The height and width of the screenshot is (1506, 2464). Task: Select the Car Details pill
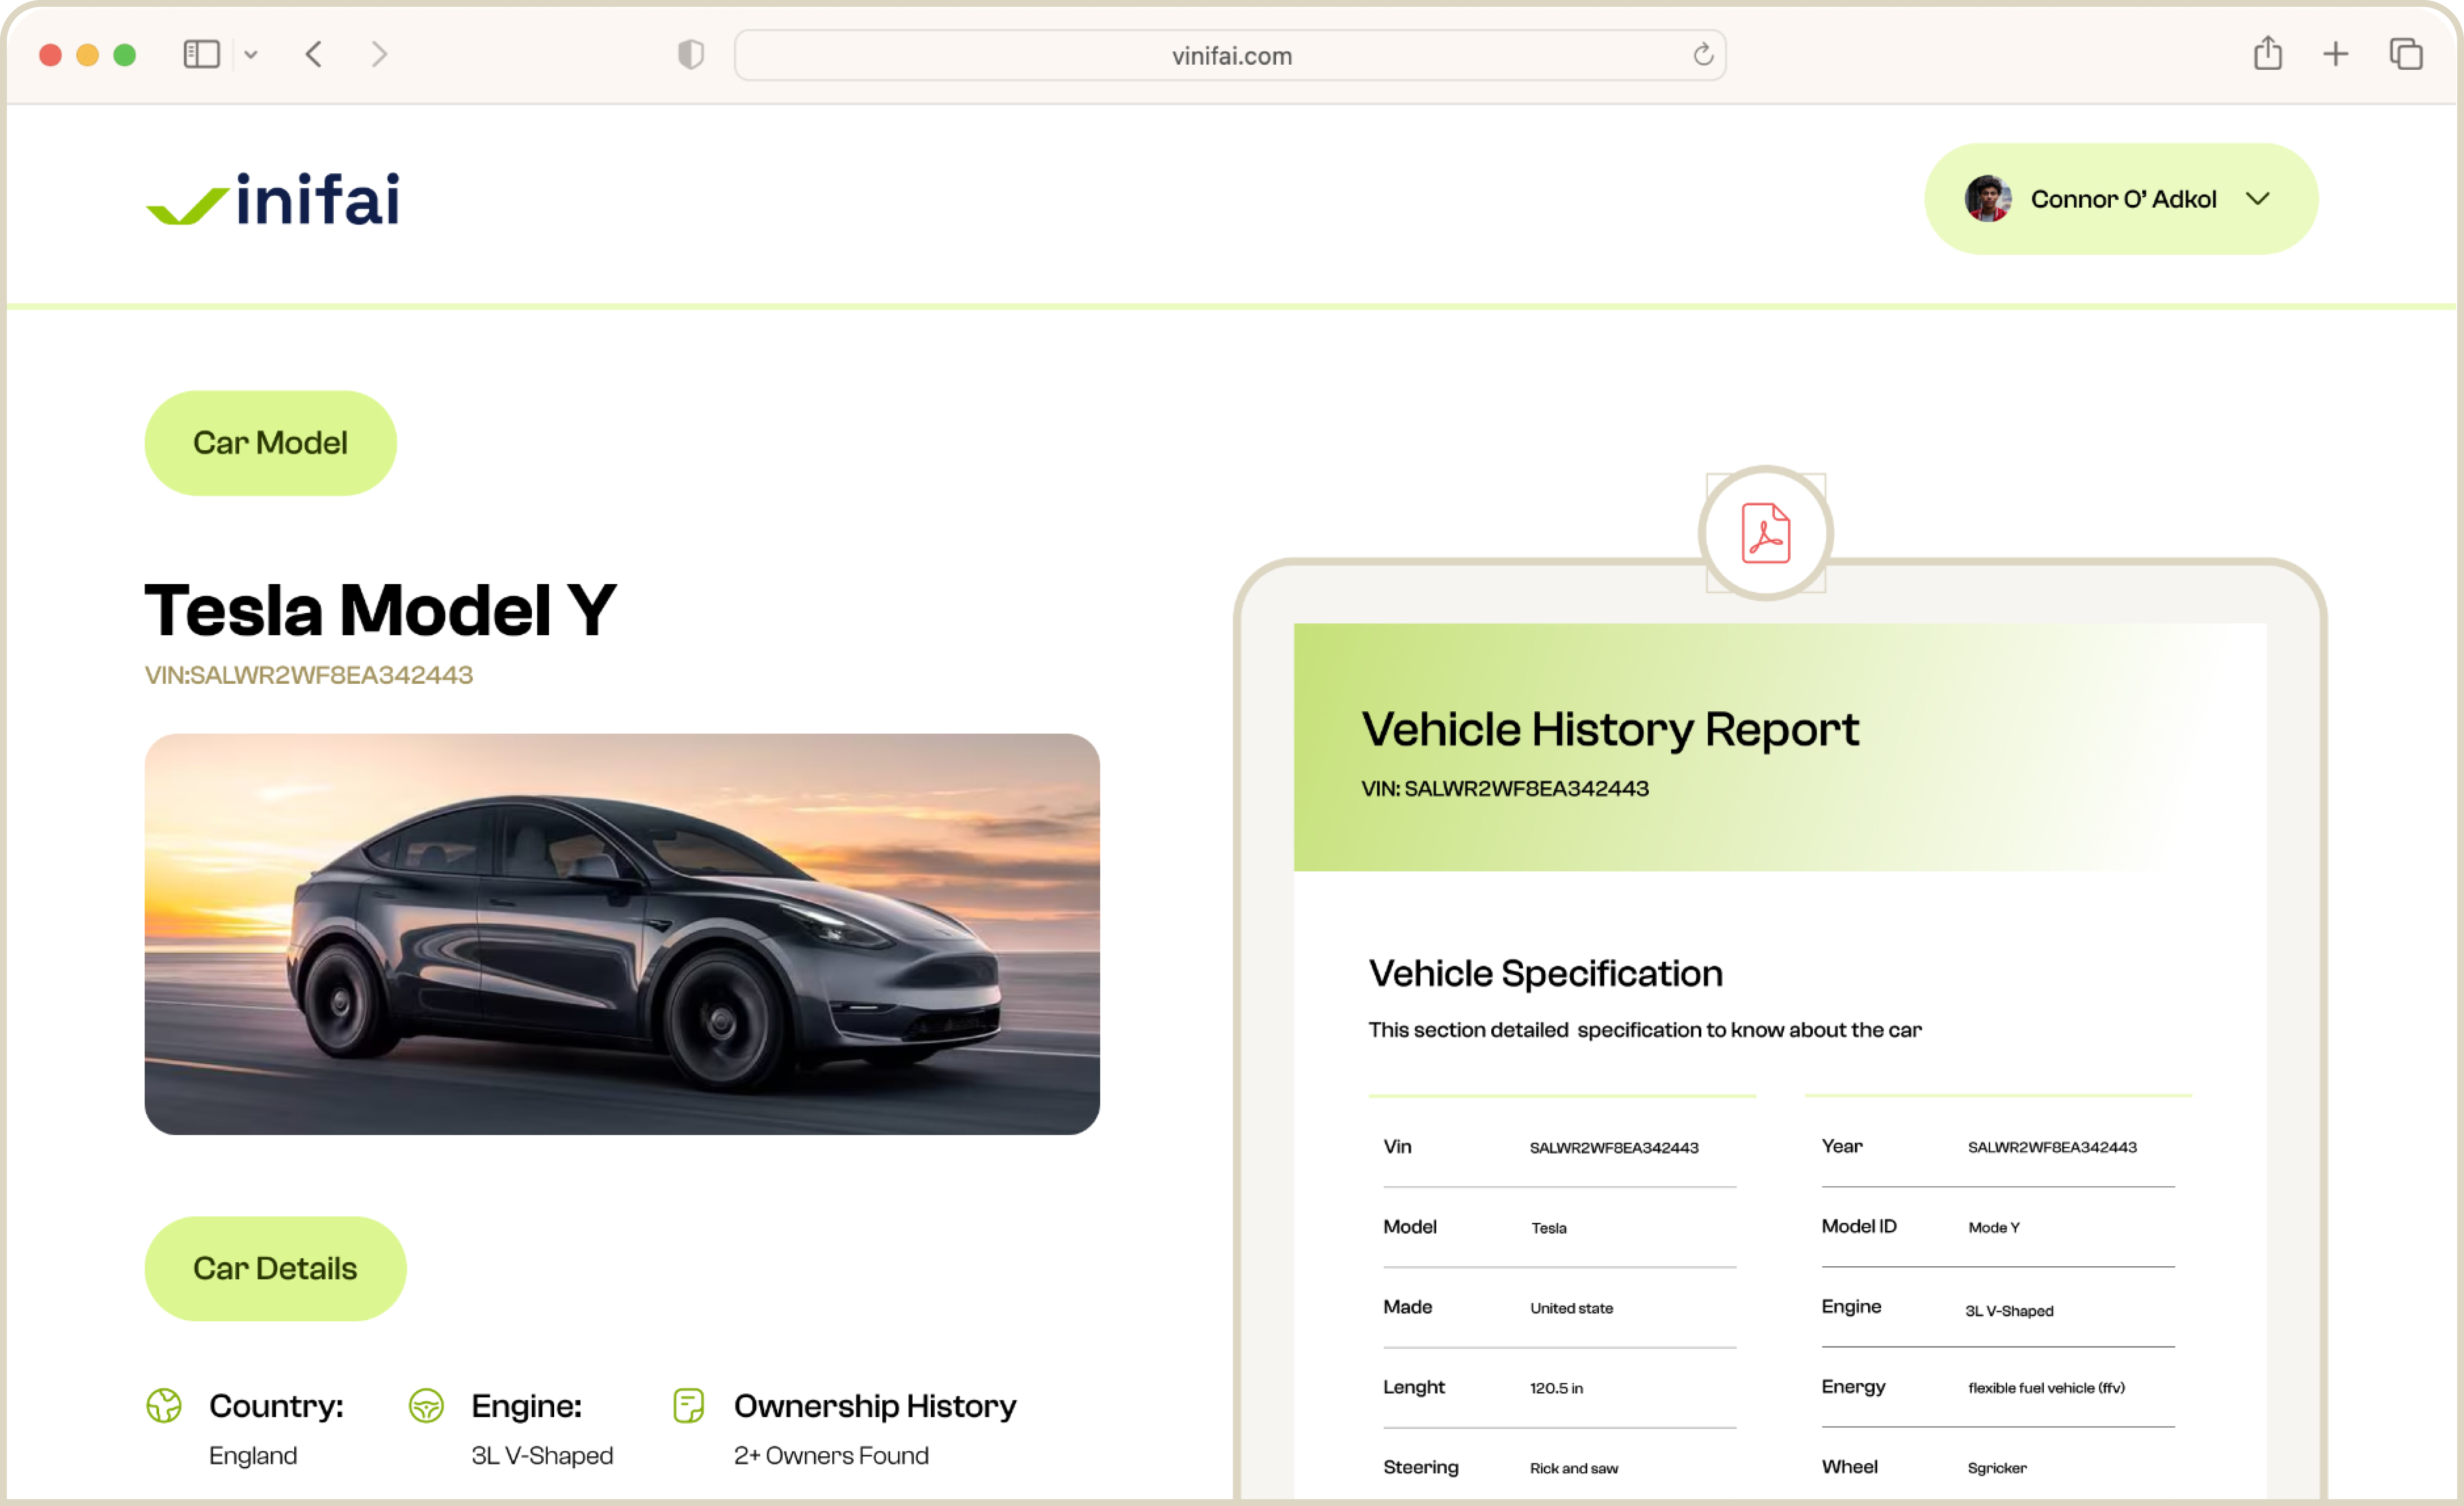276,1269
